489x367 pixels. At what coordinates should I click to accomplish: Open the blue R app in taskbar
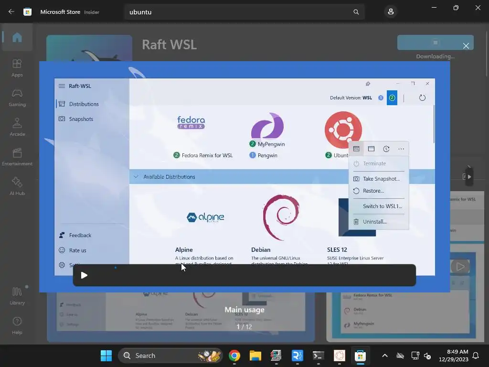(x=297, y=356)
